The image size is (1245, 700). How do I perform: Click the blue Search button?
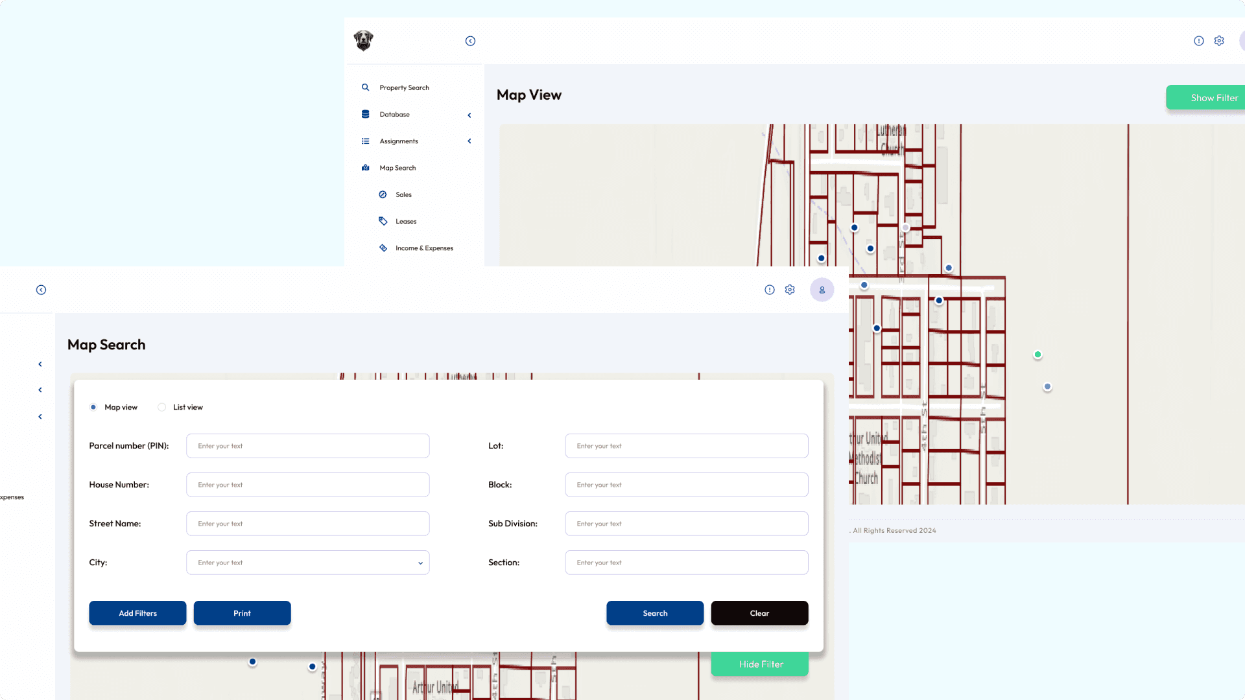point(654,613)
